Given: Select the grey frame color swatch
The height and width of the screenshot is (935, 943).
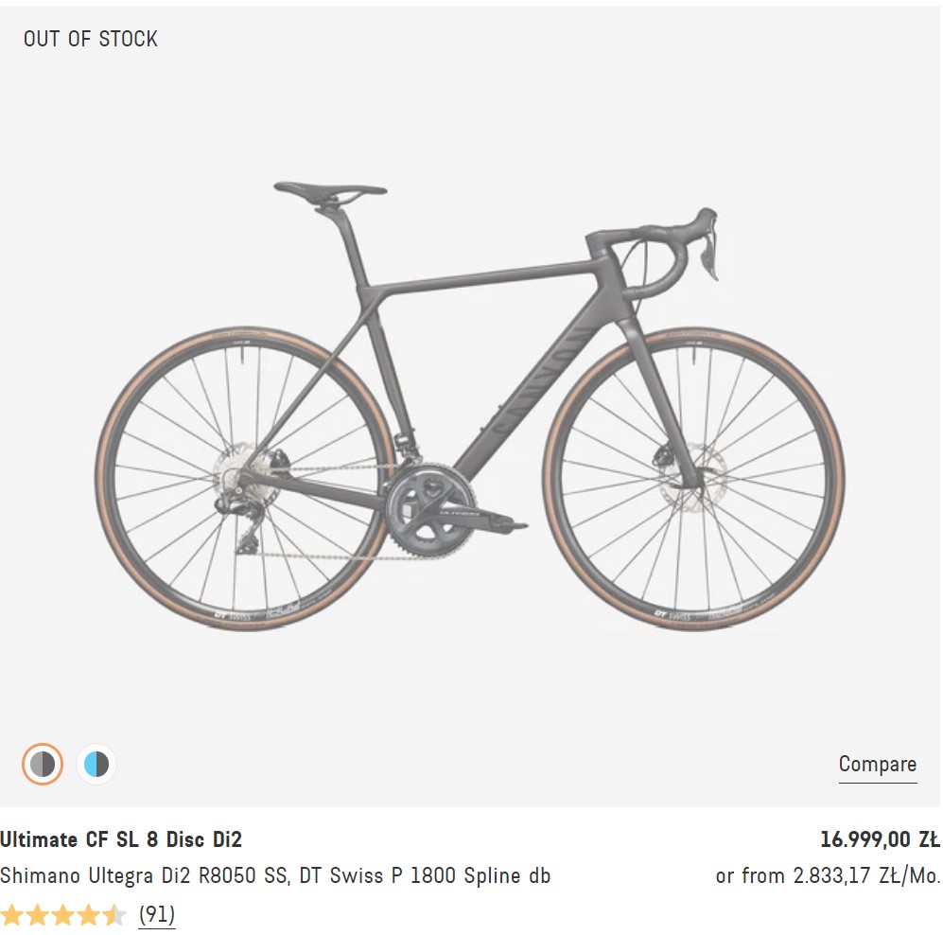Looking at the screenshot, I should (43, 764).
